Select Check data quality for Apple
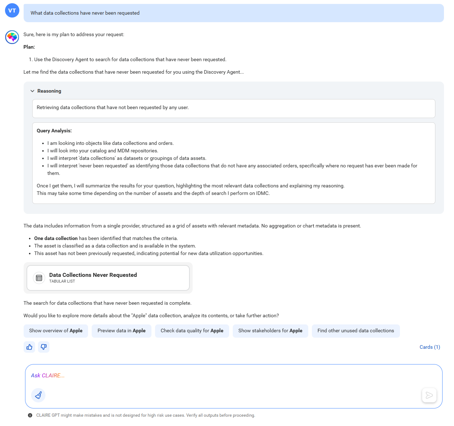Screen dimensions: 454x426 [192, 331]
